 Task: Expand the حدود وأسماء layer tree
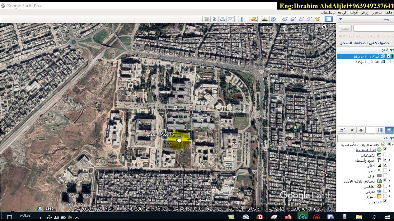389,160
